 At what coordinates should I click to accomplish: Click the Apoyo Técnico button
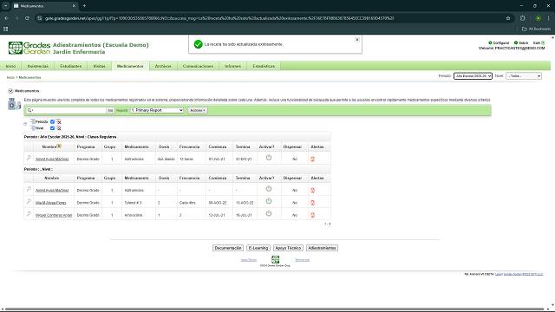click(288, 248)
